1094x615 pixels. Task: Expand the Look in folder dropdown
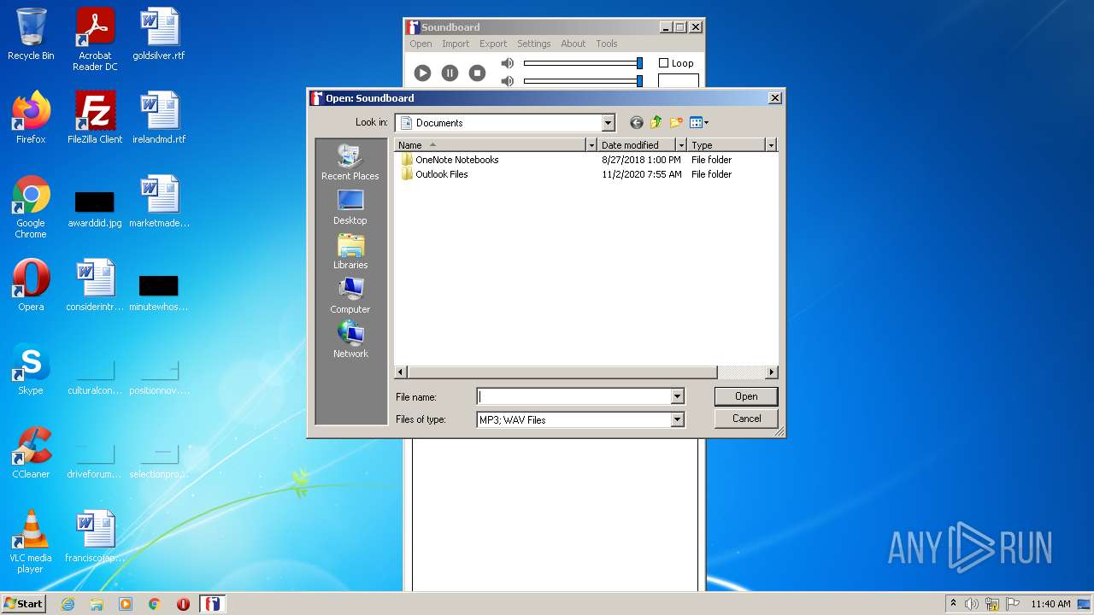[608, 123]
